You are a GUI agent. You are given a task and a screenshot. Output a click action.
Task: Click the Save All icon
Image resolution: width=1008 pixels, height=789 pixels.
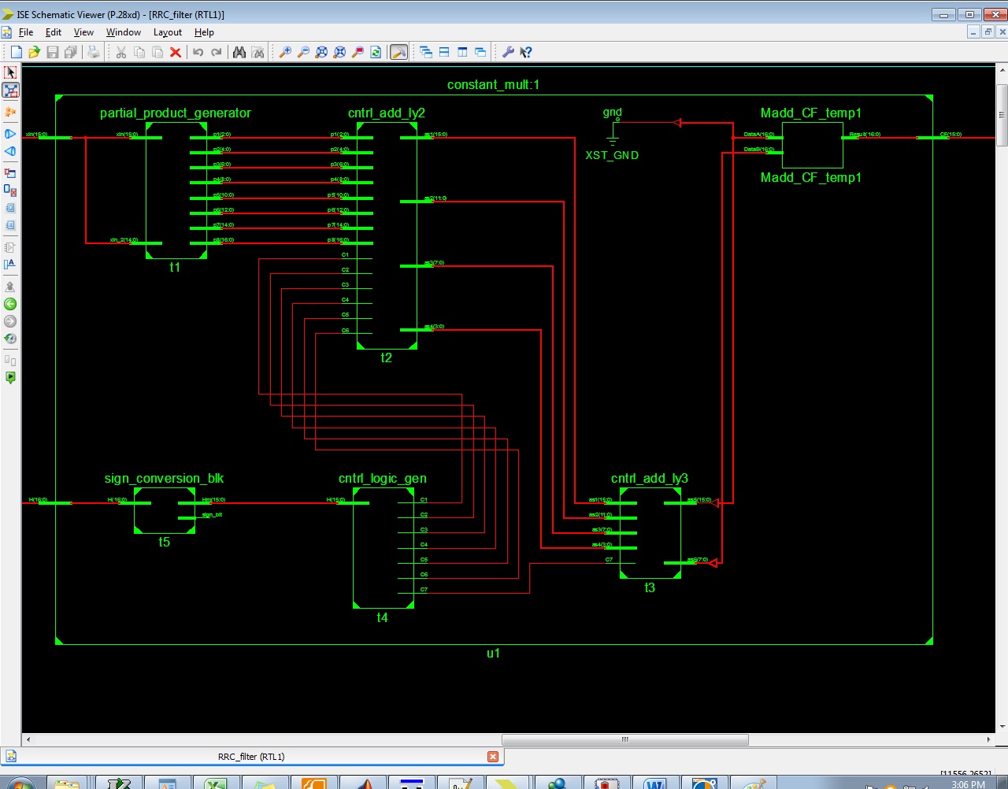coord(71,52)
